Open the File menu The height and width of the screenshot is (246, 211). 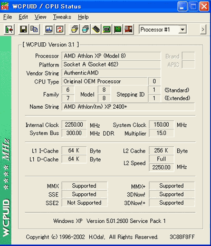[x=8, y=17]
